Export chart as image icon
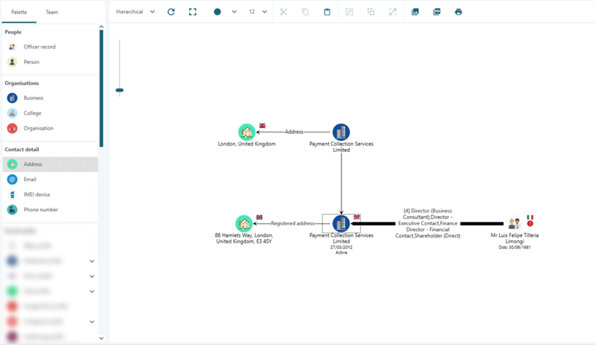 (x=415, y=12)
